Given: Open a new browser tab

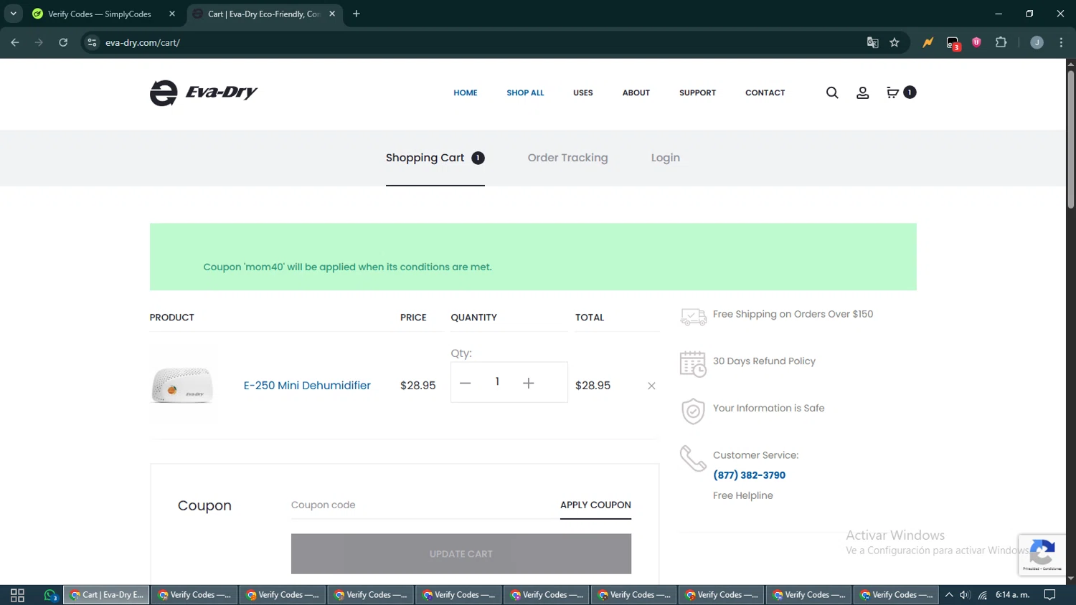Looking at the screenshot, I should point(357,14).
